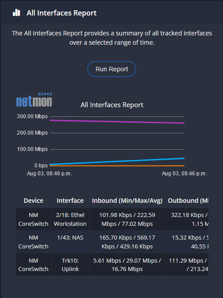Click the Run Report button
Image resolution: width=223 pixels, height=298 pixels.
click(x=111, y=69)
